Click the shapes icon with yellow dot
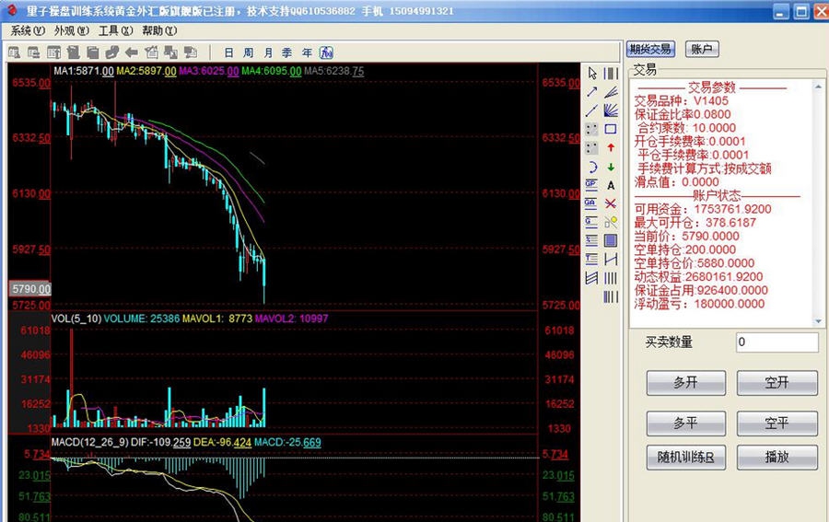Screen dimensions: 829x522 [x=611, y=222]
